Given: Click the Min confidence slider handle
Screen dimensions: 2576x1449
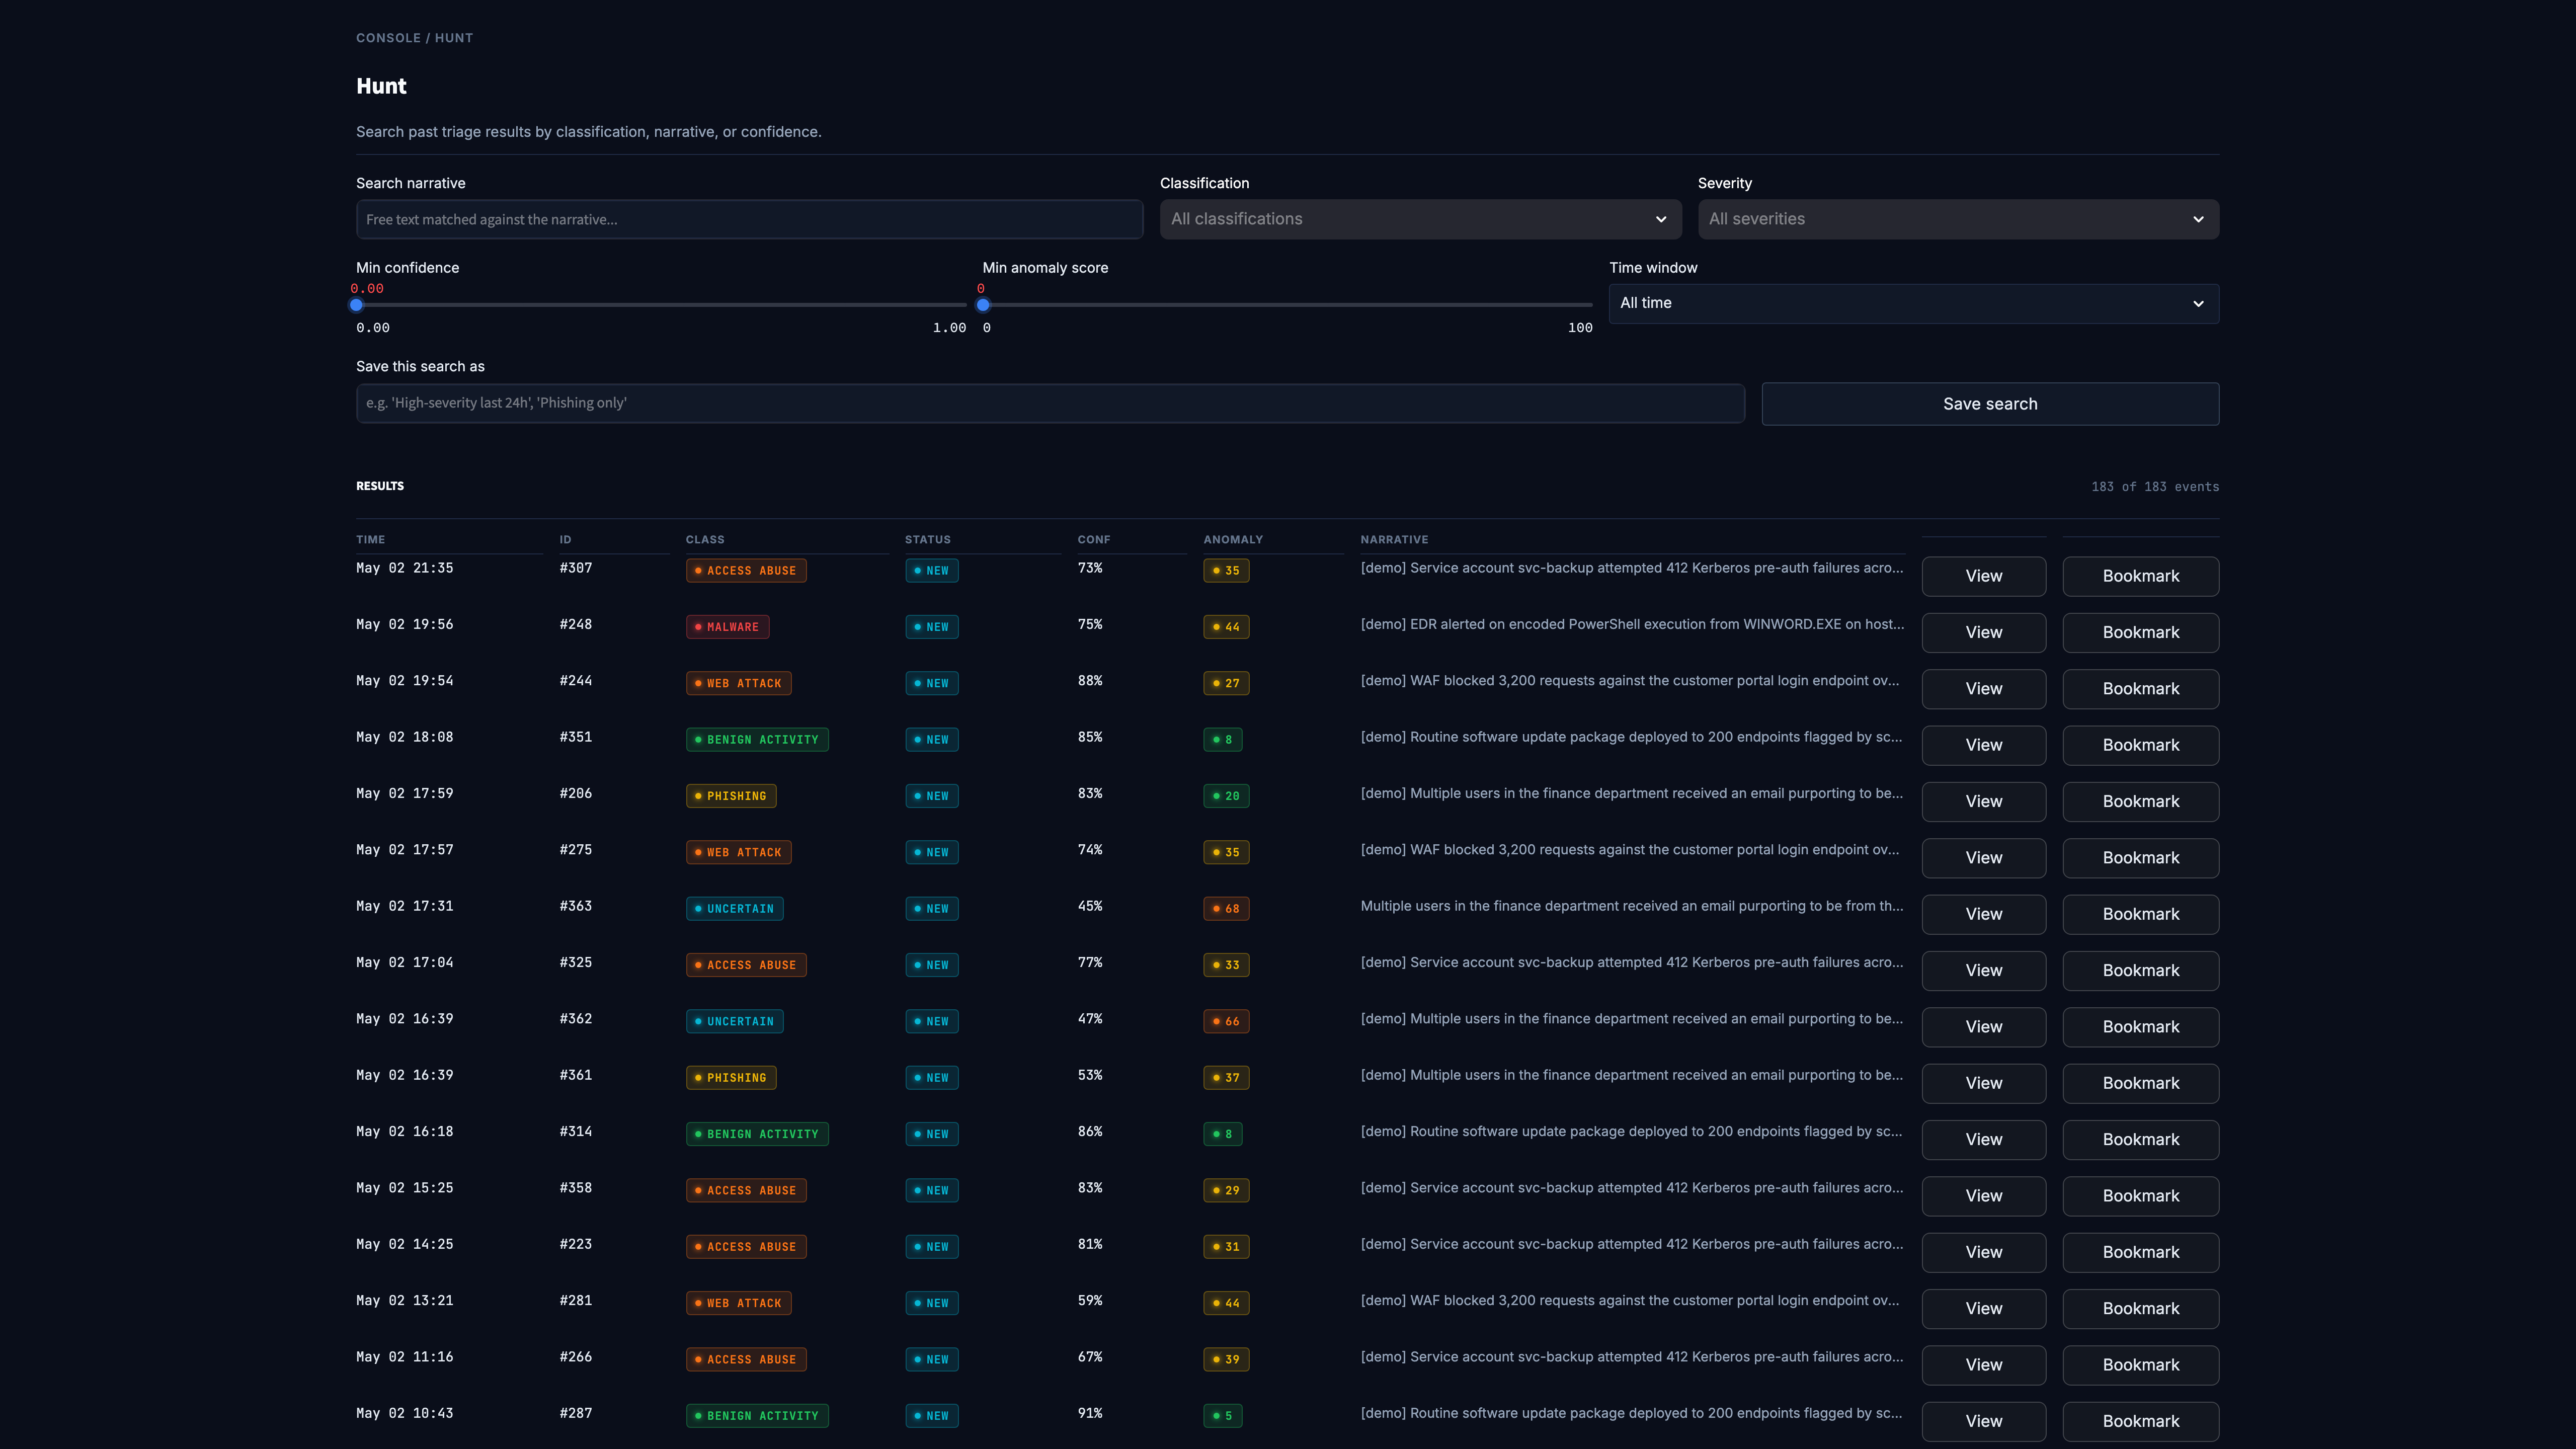Looking at the screenshot, I should pos(356,305).
